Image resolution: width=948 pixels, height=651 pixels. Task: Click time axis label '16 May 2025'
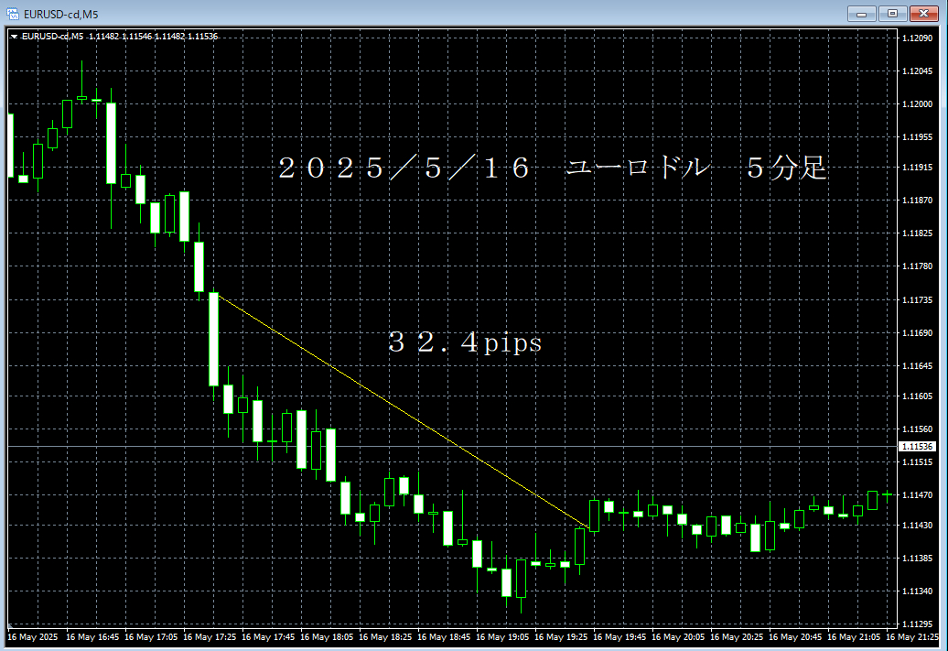(33, 637)
